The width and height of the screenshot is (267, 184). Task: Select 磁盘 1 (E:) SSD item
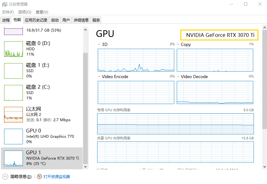coord(42,71)
